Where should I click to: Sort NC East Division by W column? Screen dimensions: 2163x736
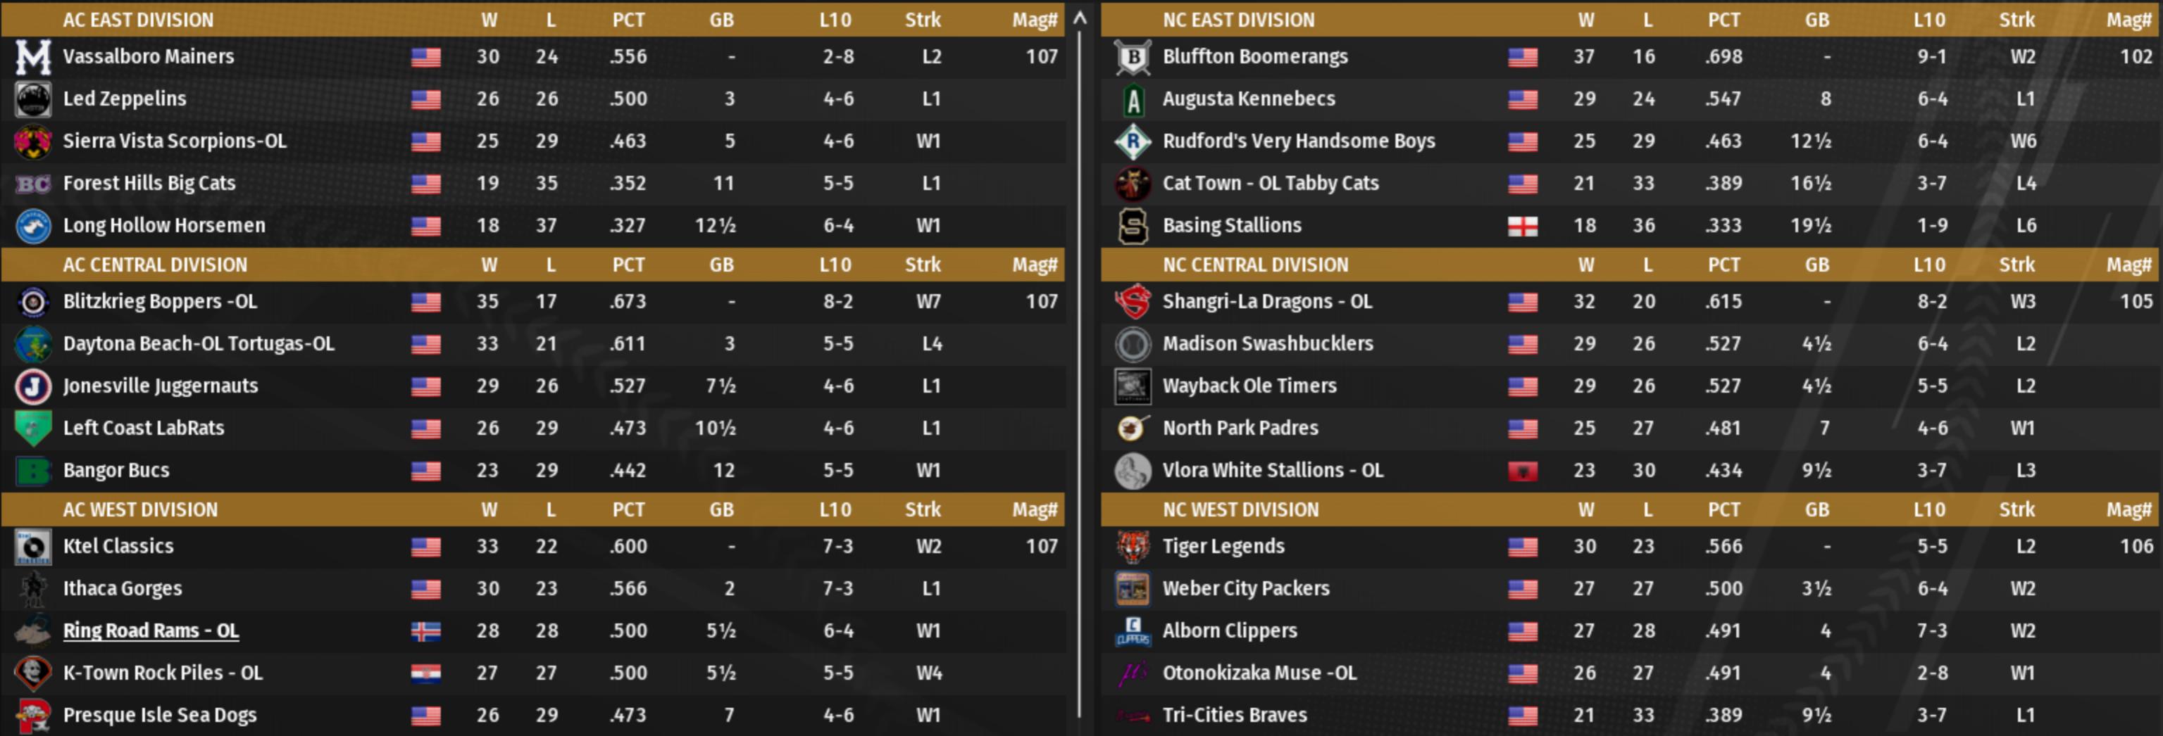[1585, 20]
